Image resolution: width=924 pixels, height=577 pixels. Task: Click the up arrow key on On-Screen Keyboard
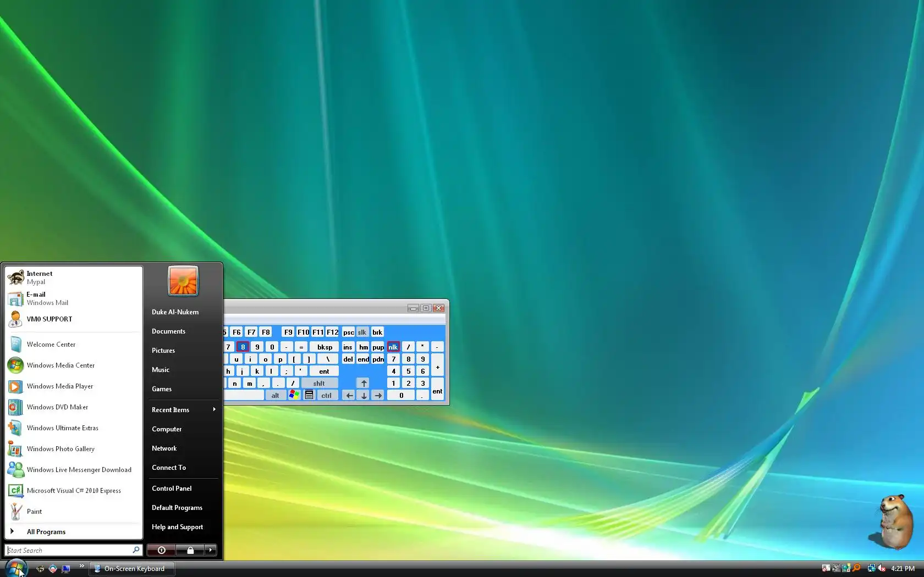(x=364, y=383)
